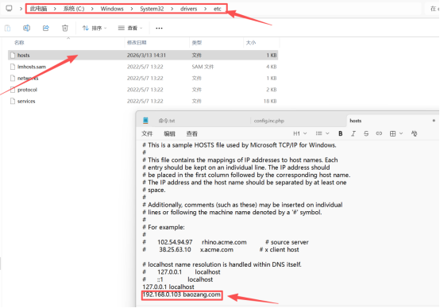Click the share icon in Explorer toolbar
Viewport: 440px width, 308px height.
(46, 28)
